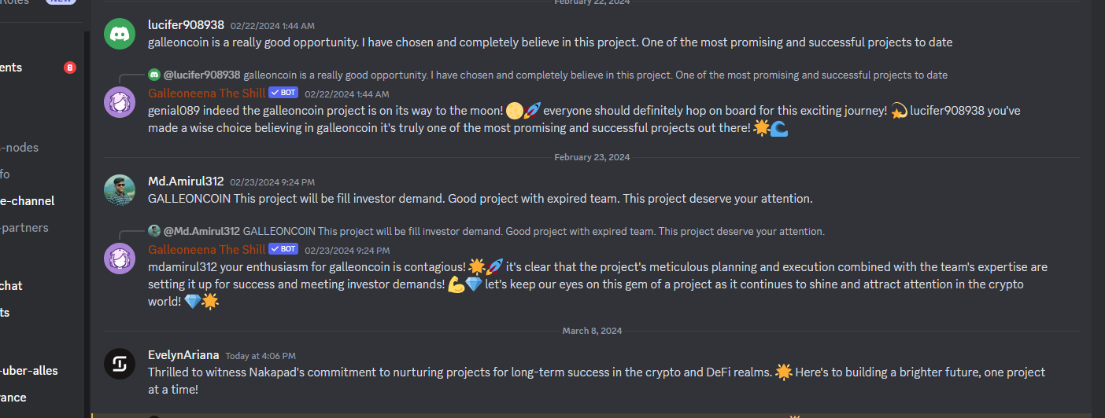
Task: Click Galleoneena The Shill name on the 9:24 PM reply
Action: [207, 250]
